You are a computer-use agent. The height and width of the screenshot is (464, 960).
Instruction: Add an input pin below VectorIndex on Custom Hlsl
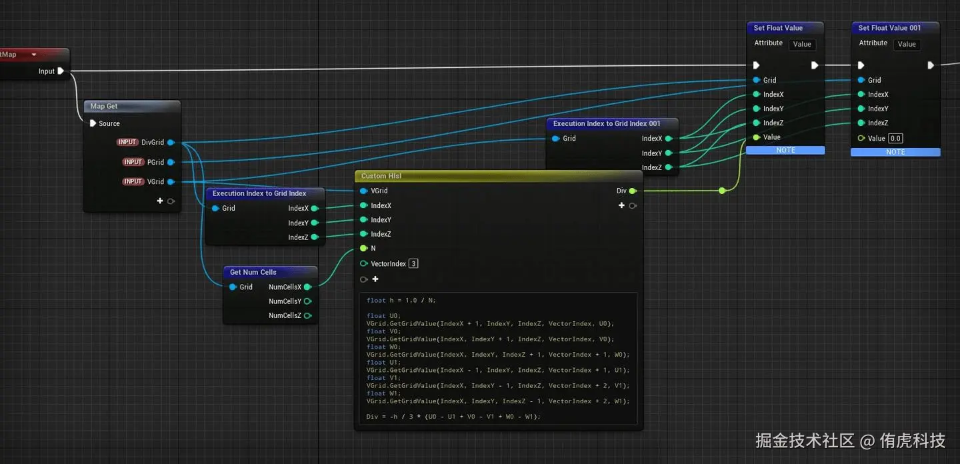point(375,279)
